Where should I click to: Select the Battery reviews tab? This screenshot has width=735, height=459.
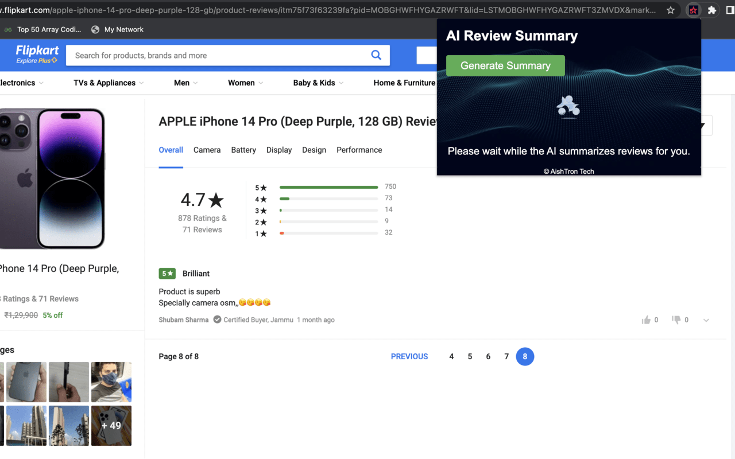click(243, 150)
